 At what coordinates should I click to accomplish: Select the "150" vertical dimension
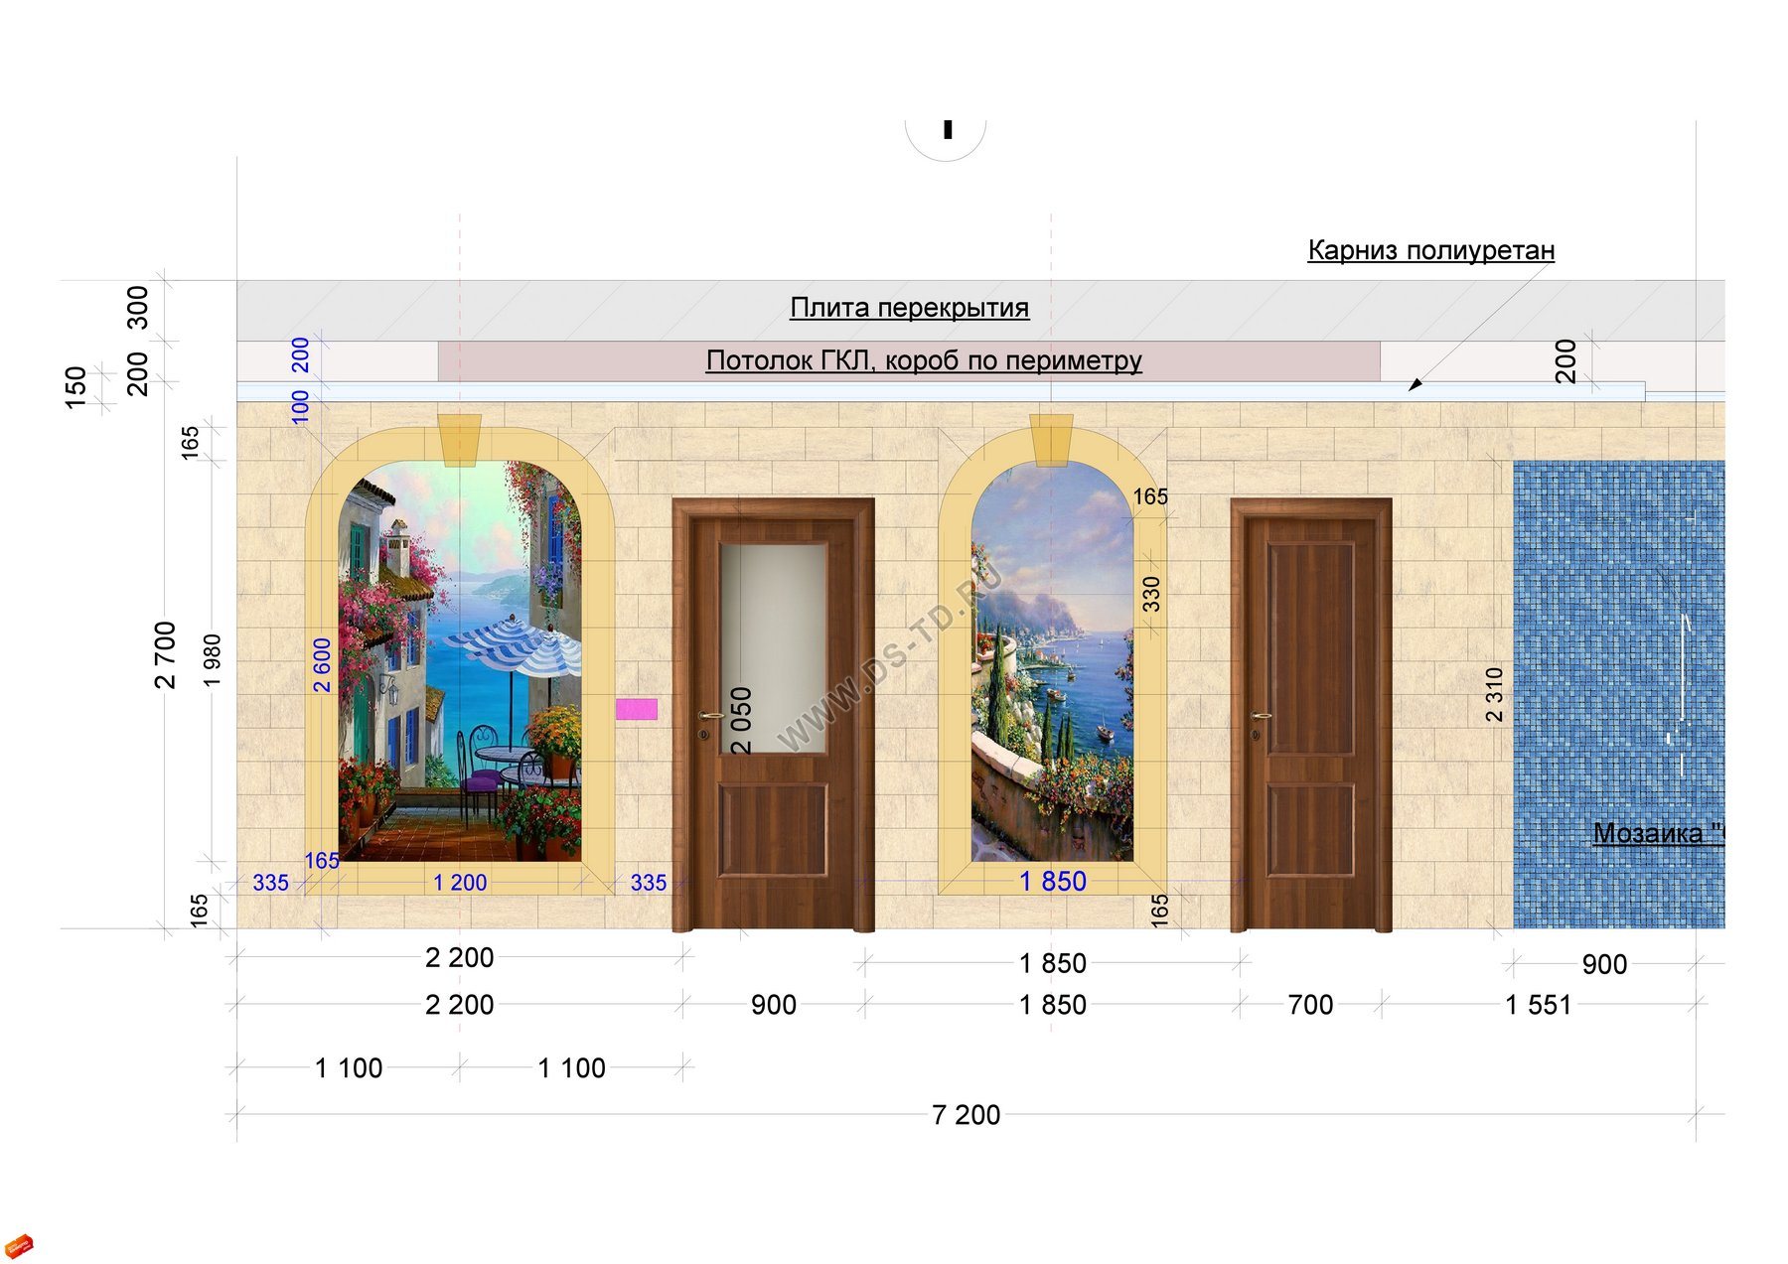pyautogui.click(x=75, y=387)
